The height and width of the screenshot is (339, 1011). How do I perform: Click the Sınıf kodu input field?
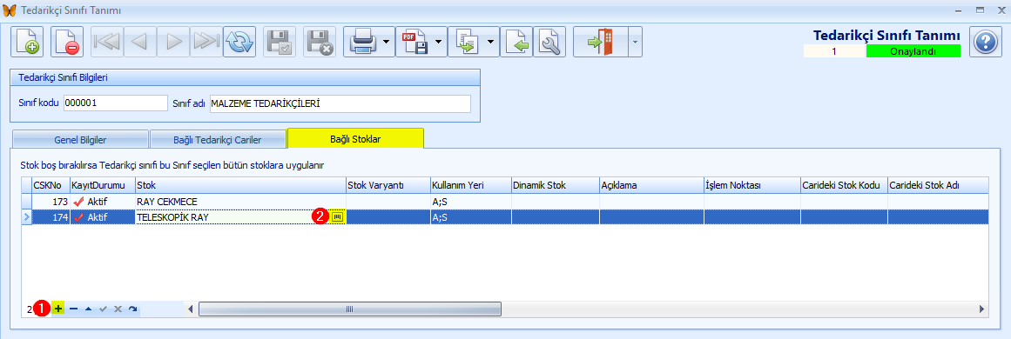[x=115, y=103]
